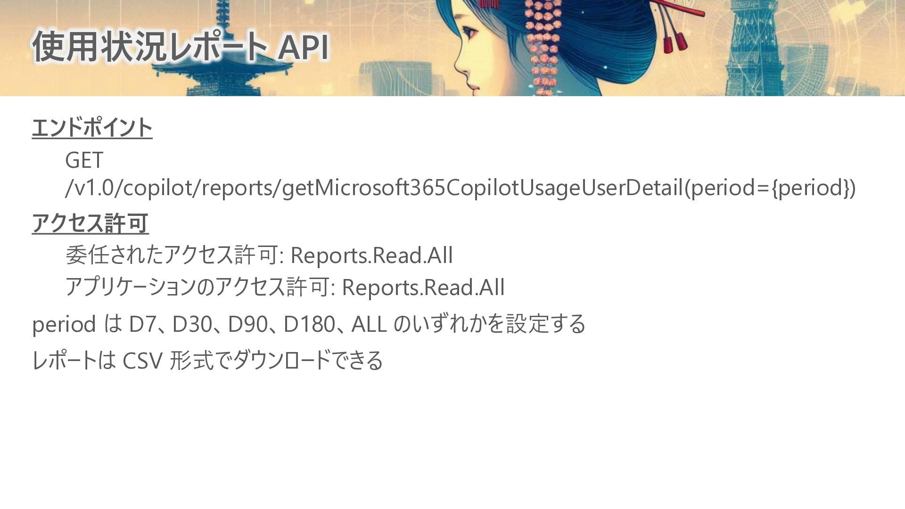Click the GET method text

pos(84,160)
